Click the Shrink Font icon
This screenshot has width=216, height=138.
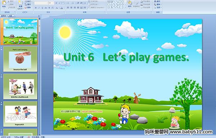tap(60, 3)
